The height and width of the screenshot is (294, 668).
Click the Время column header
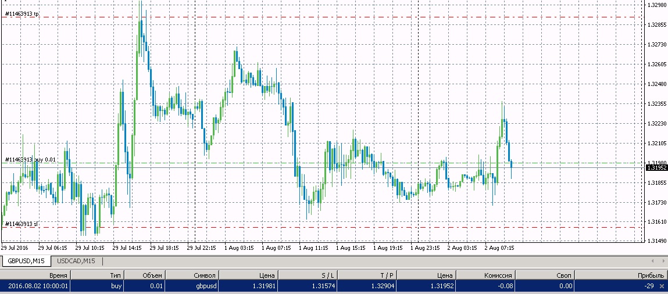[35, 275]
